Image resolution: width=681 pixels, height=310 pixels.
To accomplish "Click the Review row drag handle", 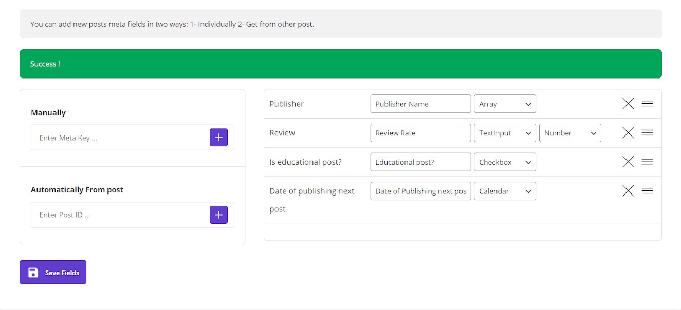I will tap(647, 133).
